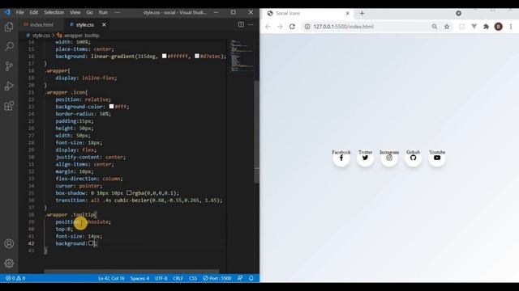The height and width of the screenshot is (291, 519).
Task: Open a new browser tab
Action: 362,13
